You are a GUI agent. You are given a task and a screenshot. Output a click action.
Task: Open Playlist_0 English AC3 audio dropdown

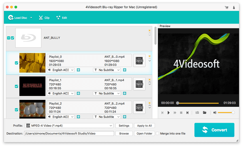click(x=61, y=70)
